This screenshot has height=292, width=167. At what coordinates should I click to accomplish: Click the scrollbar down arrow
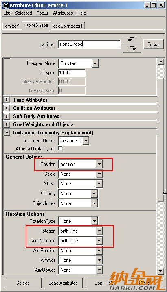[160, 270]
